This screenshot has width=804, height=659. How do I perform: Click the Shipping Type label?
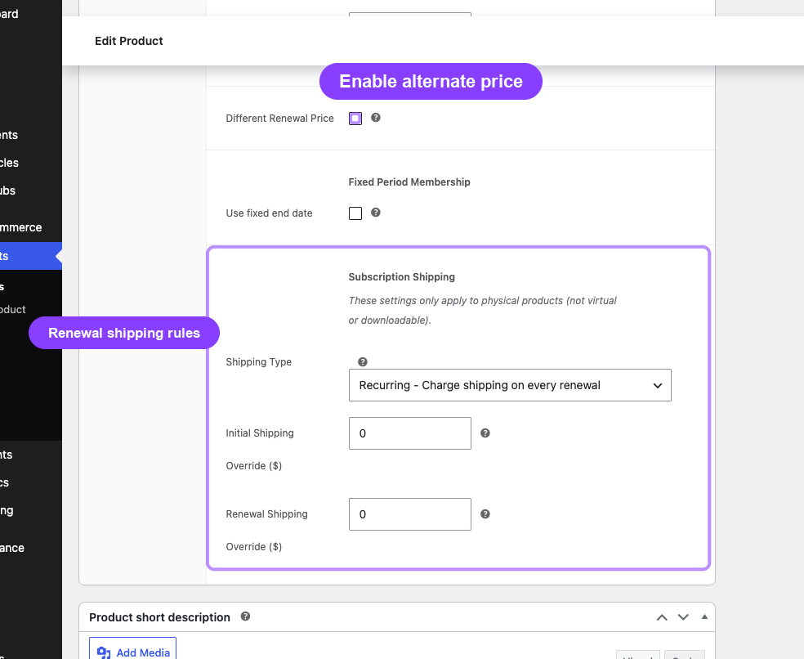point(258,362)
